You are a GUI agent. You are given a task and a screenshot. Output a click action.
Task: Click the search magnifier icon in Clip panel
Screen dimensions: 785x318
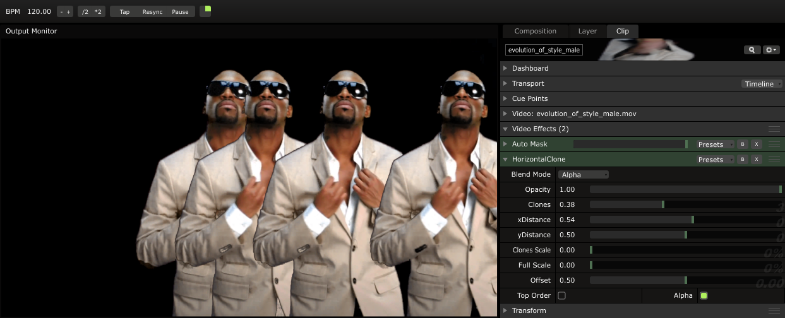pos(752,50)
